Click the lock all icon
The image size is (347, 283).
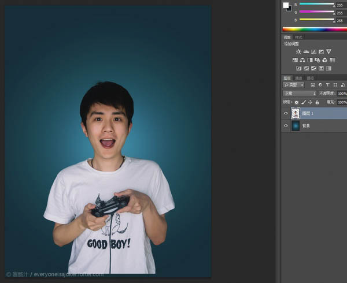[316, 102]
